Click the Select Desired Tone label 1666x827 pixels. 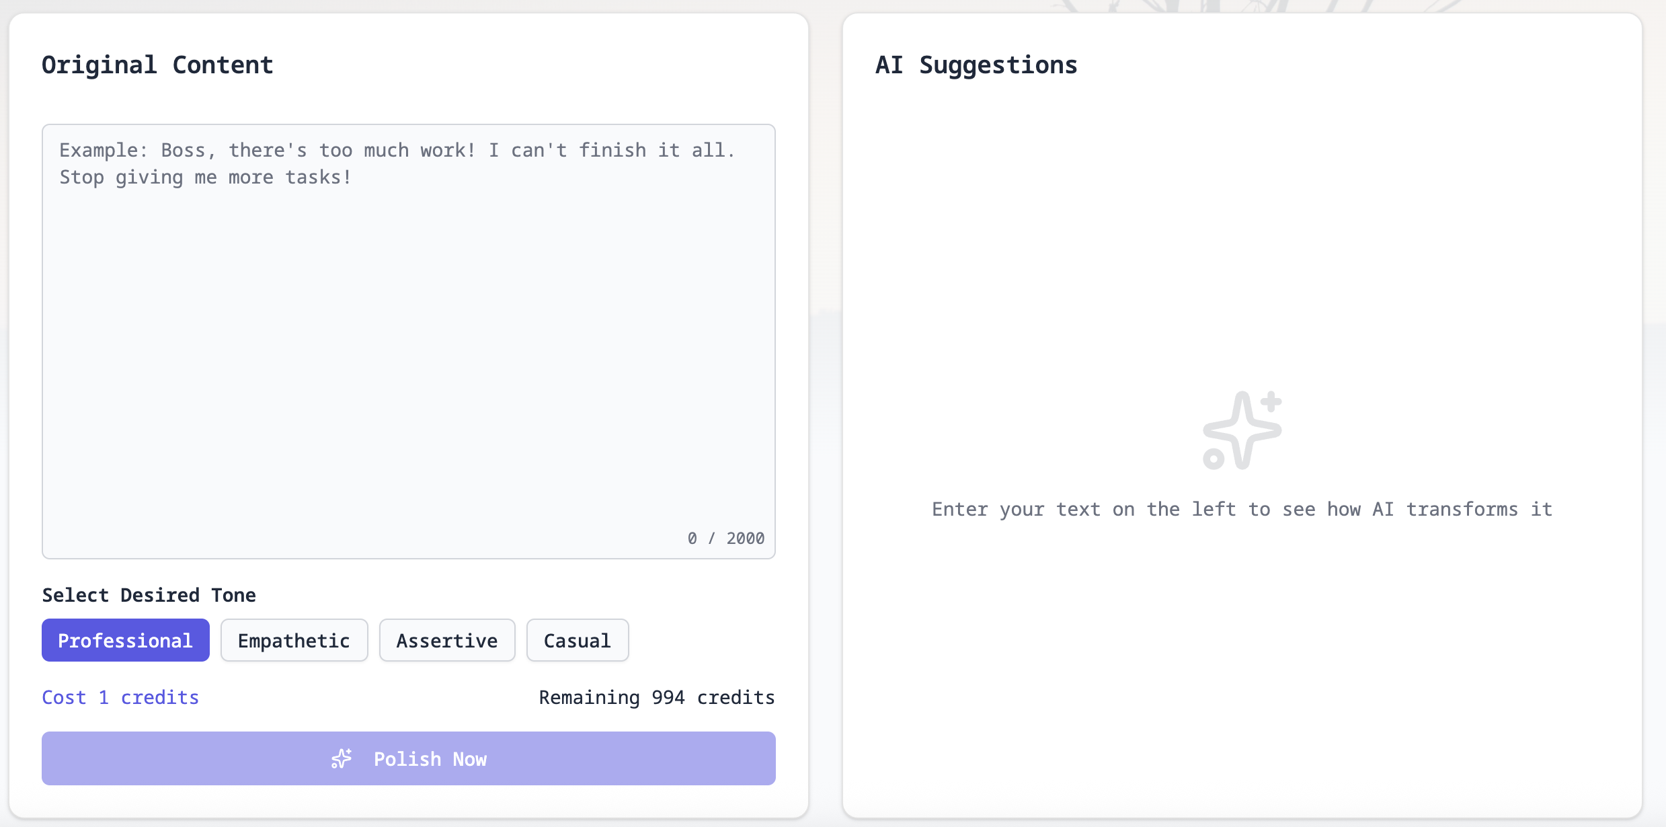[x=149, y=595]
